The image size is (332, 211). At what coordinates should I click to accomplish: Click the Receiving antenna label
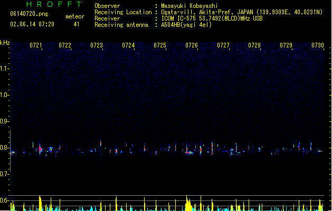(121, 25)
